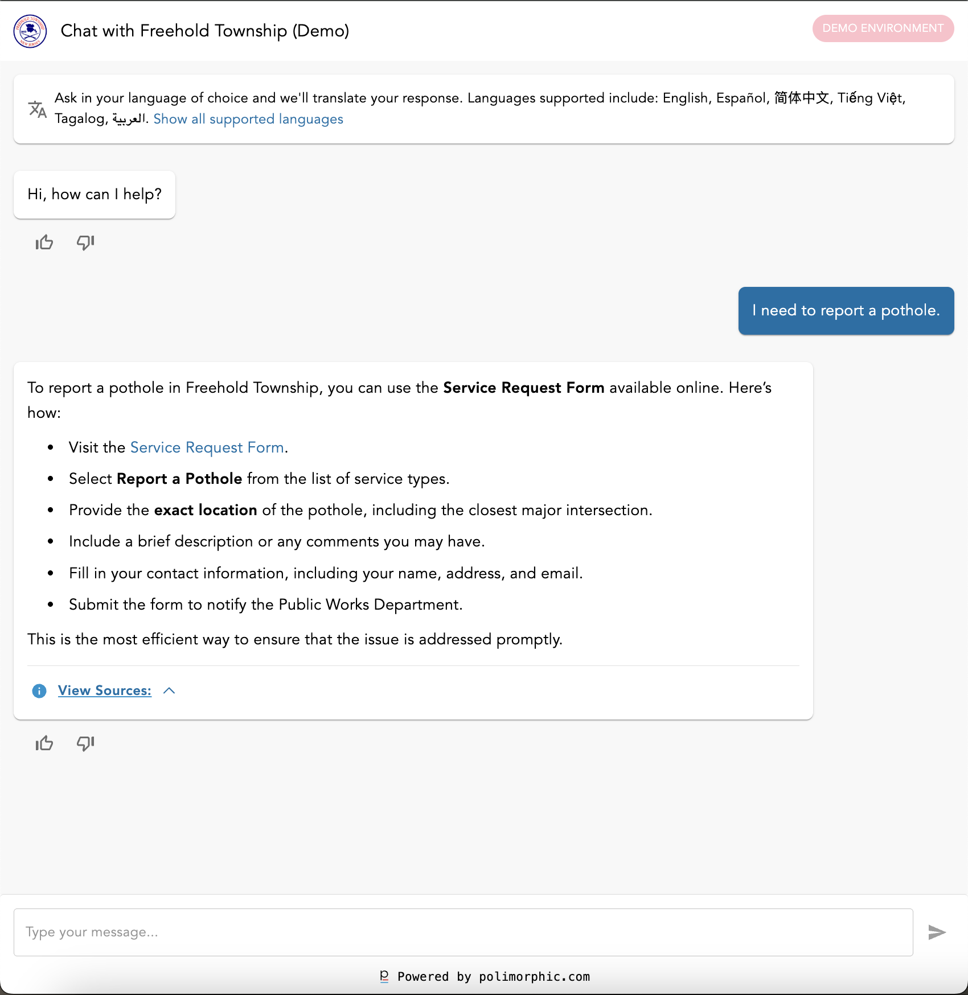Collapse the View Sources chevron

[x=169, y=691]
